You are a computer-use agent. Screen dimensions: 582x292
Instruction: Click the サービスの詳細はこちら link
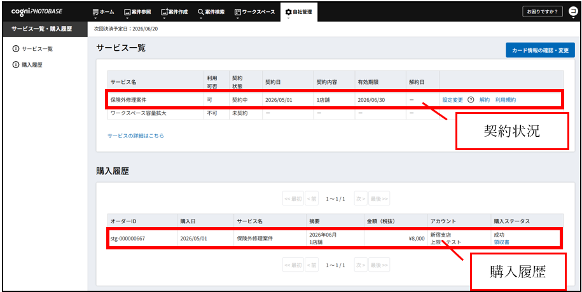click(135, 136)
